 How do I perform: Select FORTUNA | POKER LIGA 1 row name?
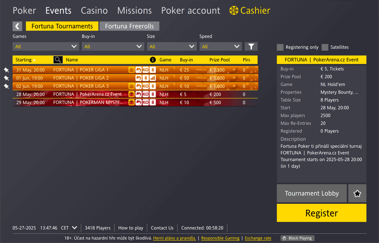click(x=81, y=70)
